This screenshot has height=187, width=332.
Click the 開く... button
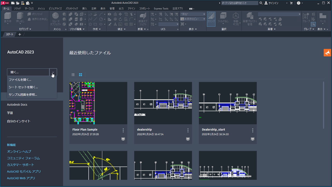[x=28, y=72]
